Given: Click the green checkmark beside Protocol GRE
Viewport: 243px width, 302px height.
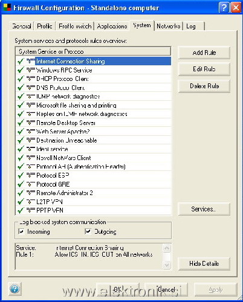Looking at the screenshot, I should pos(20,184).
